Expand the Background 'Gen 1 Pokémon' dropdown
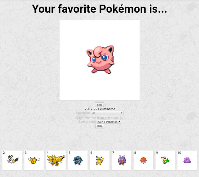Image resolution: width=199 pixels, height=177 pixels. click(x=109, y=122)
